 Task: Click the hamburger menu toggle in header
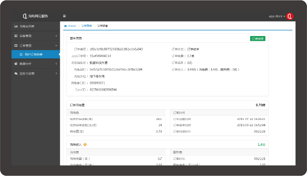[64, 16]
